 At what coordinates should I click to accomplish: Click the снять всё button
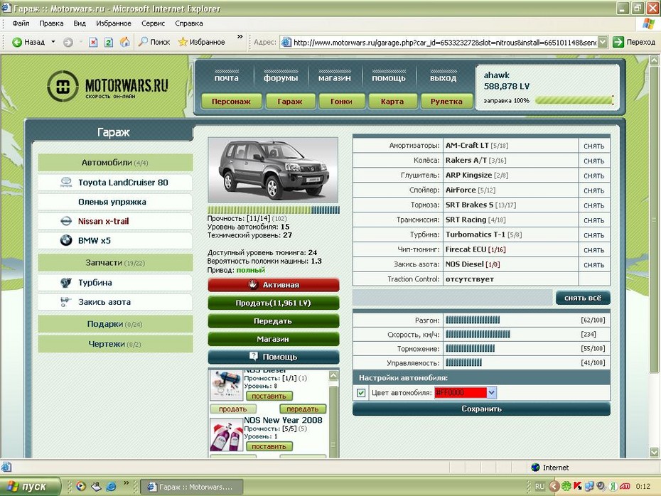583,298
